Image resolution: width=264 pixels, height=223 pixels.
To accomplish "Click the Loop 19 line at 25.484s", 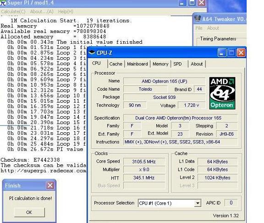I will point(47,144).
